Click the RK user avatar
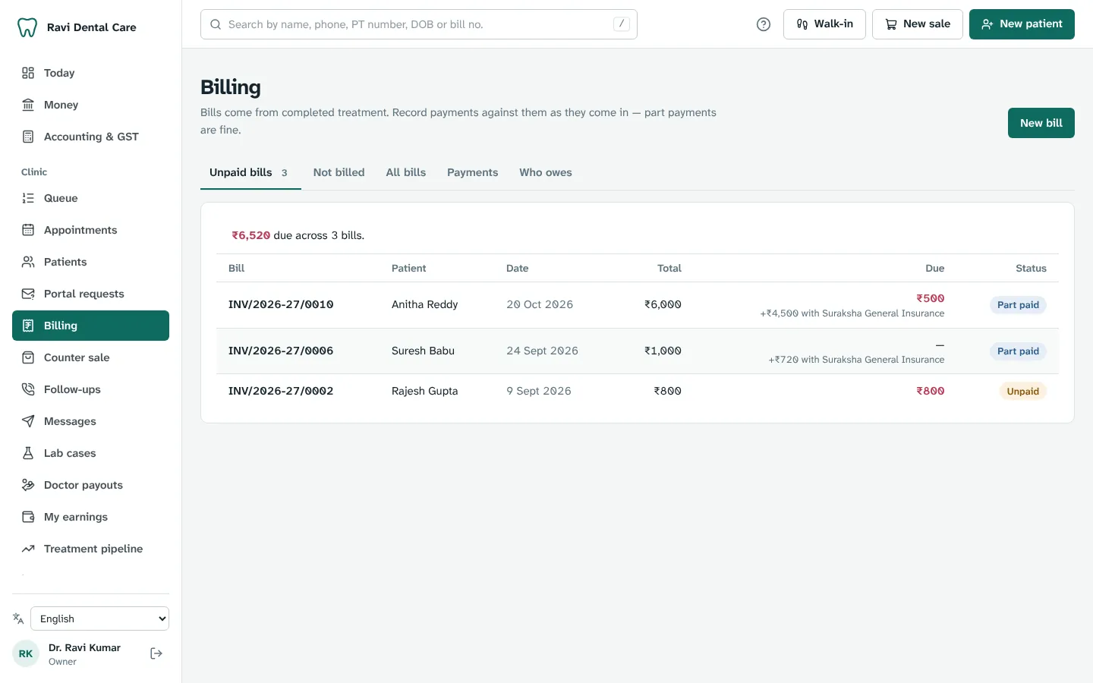 (x=26, y=653)
